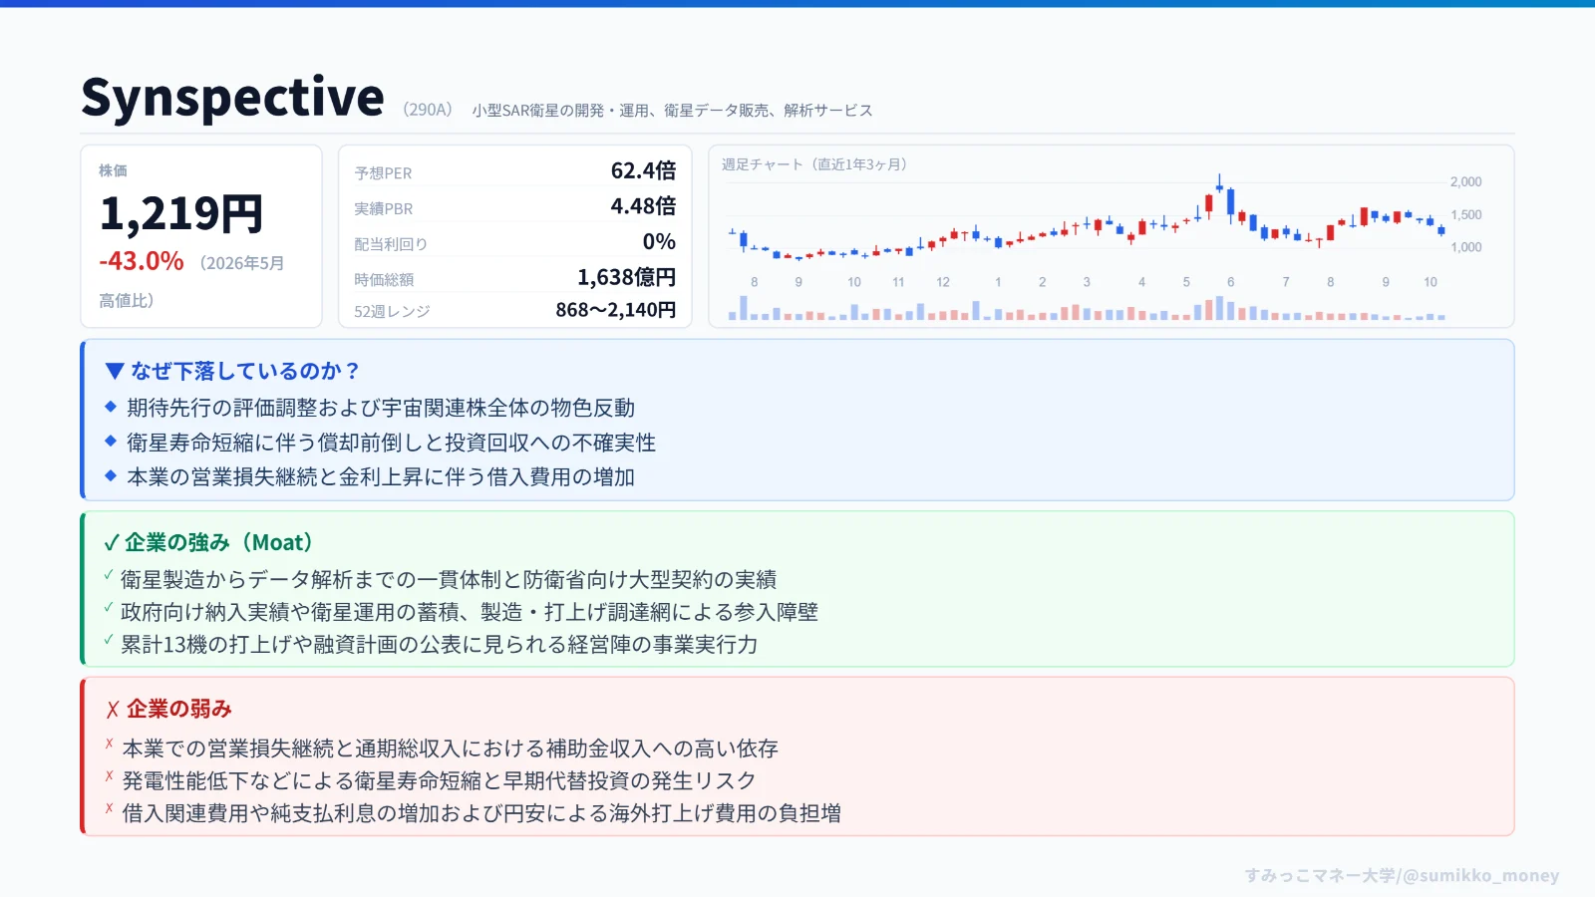Click the X mark beside 発電性能低下などによる

[110, 775]
